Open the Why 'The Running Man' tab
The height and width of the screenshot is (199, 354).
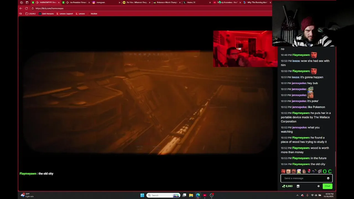pyautogui.click(x=257, y=2)
